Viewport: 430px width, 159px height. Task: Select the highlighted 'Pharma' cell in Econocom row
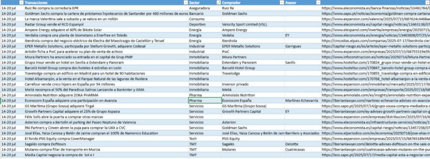point(205,101)
